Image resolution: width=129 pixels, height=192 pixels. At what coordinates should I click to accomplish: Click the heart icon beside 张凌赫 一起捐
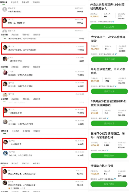coord(9,188)
